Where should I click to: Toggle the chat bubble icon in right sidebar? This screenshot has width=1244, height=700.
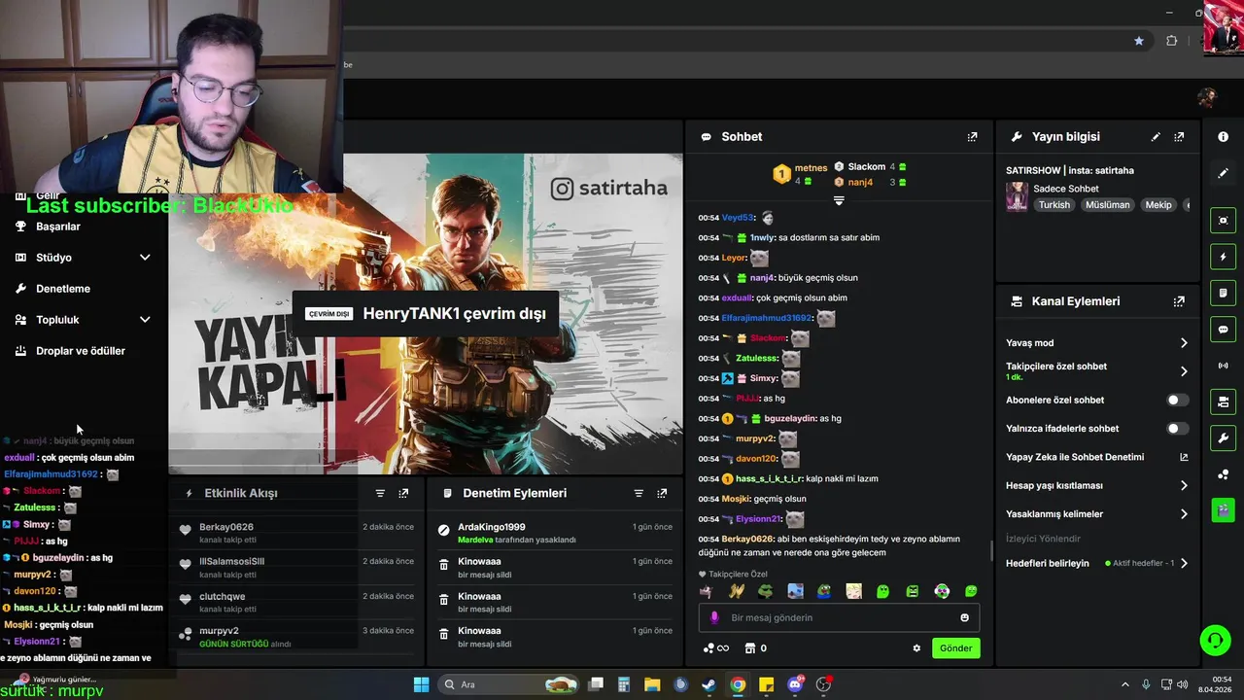coord(1223,329)
